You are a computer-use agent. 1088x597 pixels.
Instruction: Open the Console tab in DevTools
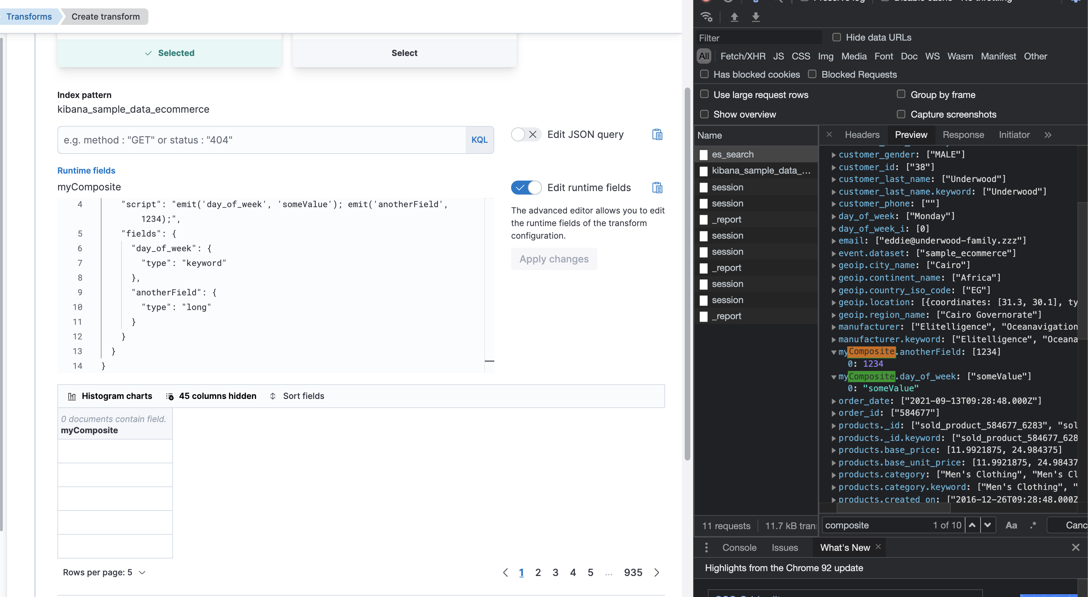(739, 547)
